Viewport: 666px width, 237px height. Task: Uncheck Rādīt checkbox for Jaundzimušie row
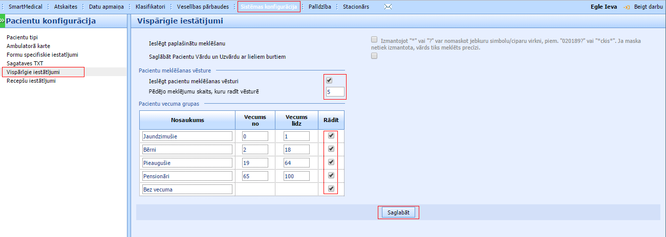pos(331,136)
